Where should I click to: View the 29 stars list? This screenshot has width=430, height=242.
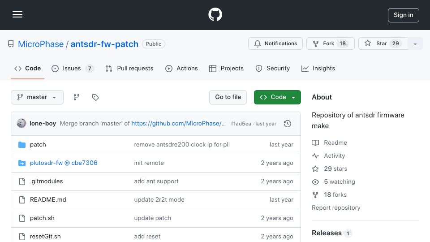(x=329, y=169)
